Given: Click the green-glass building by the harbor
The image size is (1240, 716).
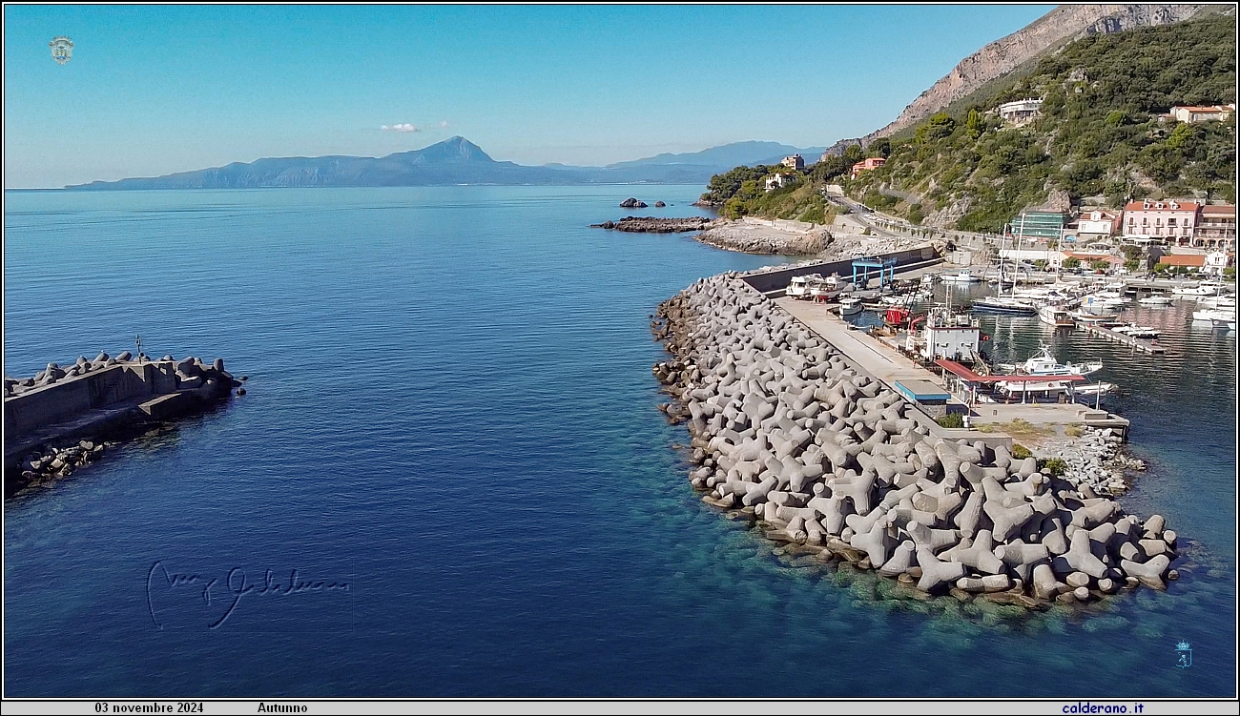Looking at the screenshot, I should coord(1039,224).
